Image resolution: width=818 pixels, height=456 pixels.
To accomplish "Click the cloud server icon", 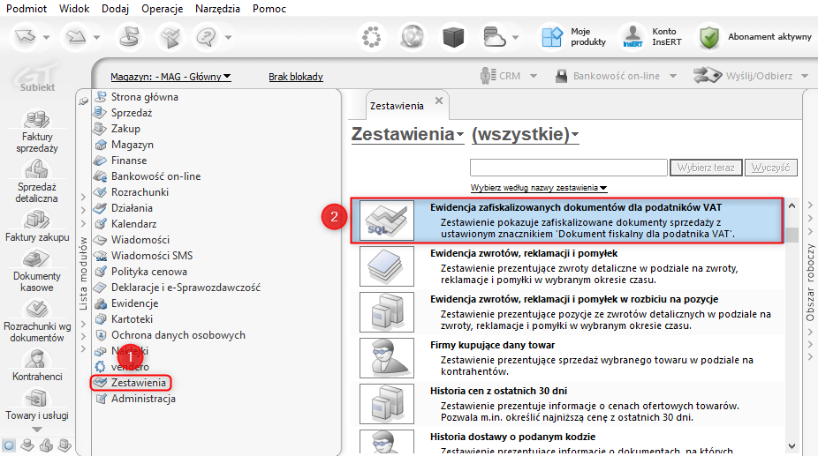I will tap(494, 37).
